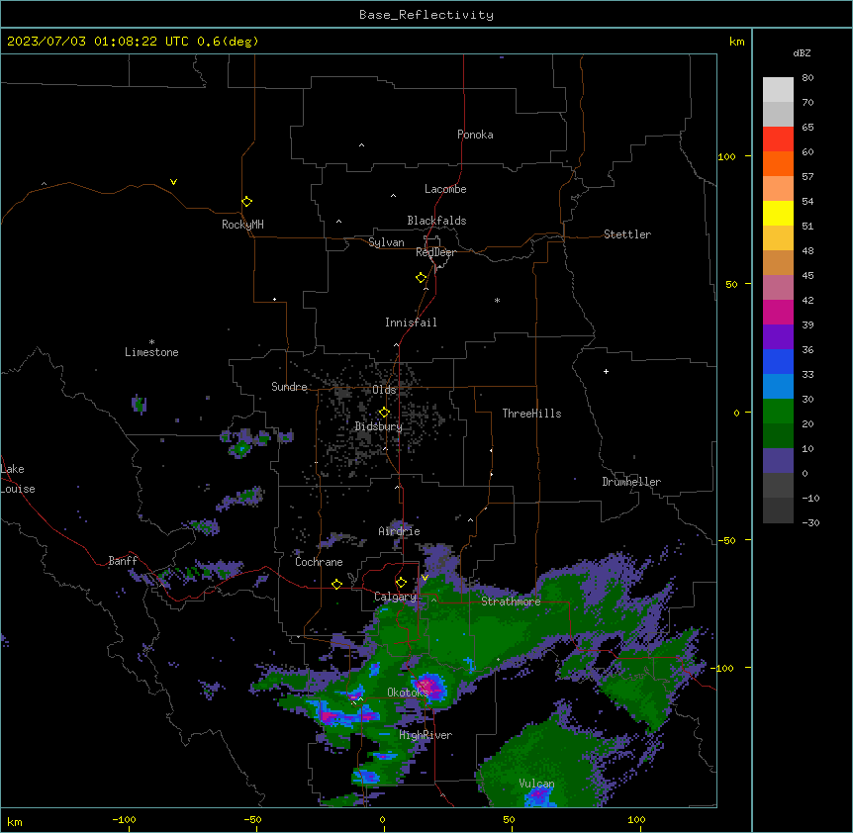Click the Sylvan label
Image resolution: width=853 pixels, height=833 pixels.
pyautogui.click(x=386, y=242)
